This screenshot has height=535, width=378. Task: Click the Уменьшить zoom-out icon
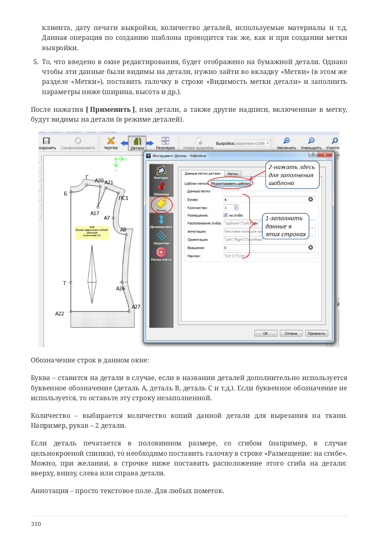coord(311,143)
